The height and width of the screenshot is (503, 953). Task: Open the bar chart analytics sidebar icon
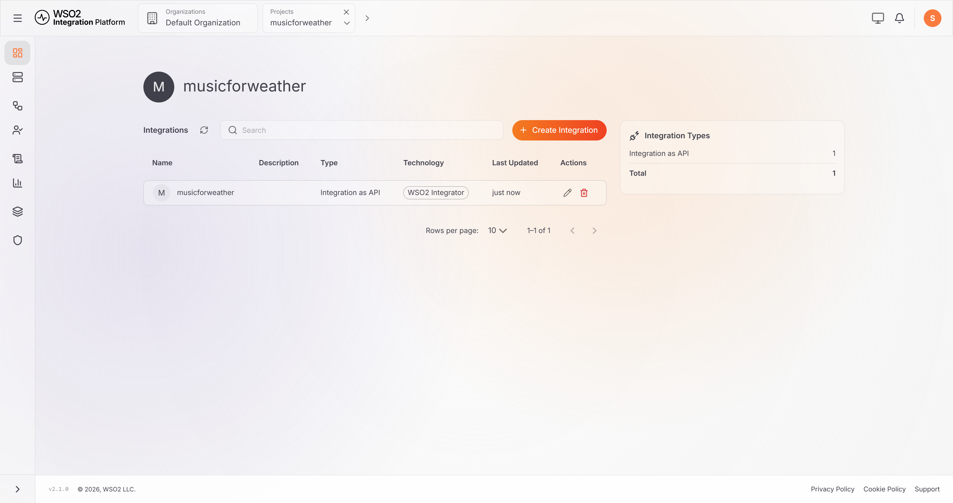click(17, 183)
